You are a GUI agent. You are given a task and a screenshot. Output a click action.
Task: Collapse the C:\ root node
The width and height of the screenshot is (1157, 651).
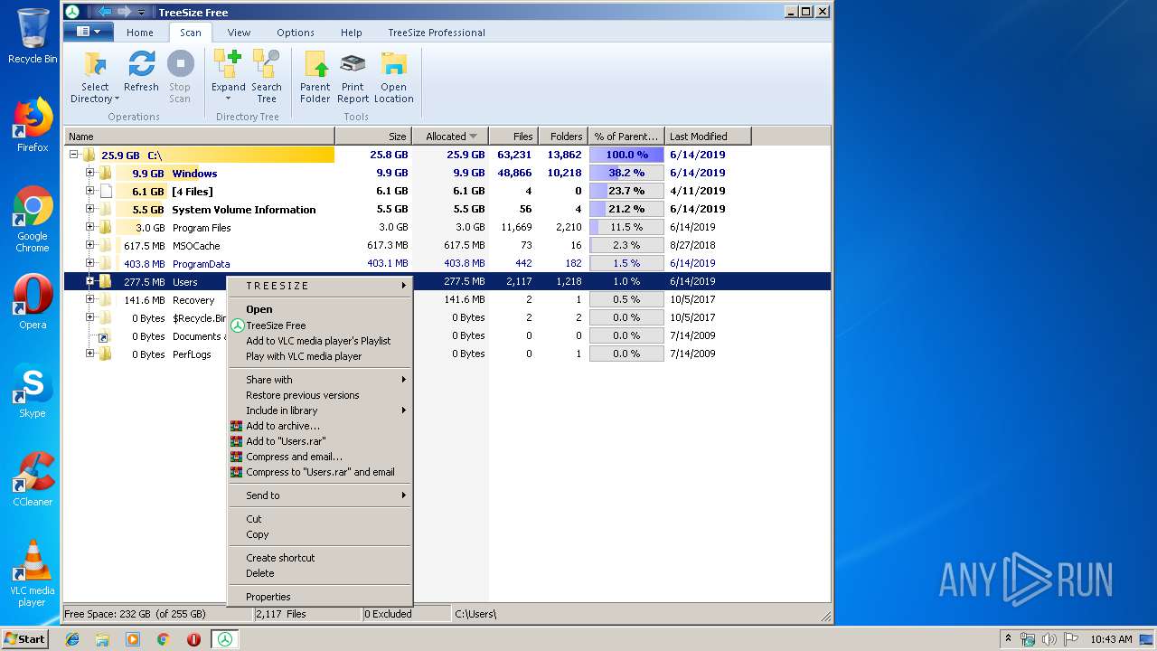[x=74, y=155]
